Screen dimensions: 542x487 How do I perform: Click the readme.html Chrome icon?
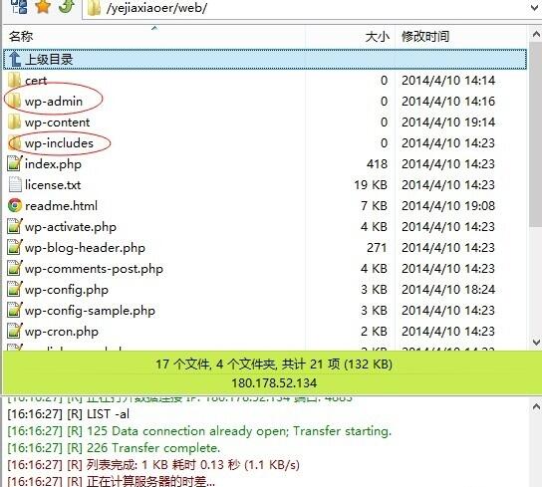pyautogui.click(x=15, y=205)
